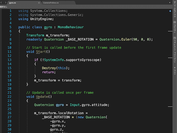Click supportsGyroscope on line 13
The width and height of the screenshot is (177, 133).
[82, 60]
